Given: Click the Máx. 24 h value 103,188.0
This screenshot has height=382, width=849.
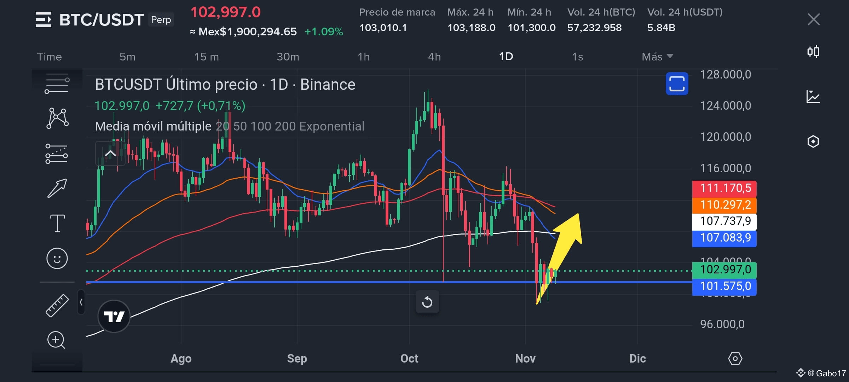Looking at the screenshot, I should [x=471, y=28].
